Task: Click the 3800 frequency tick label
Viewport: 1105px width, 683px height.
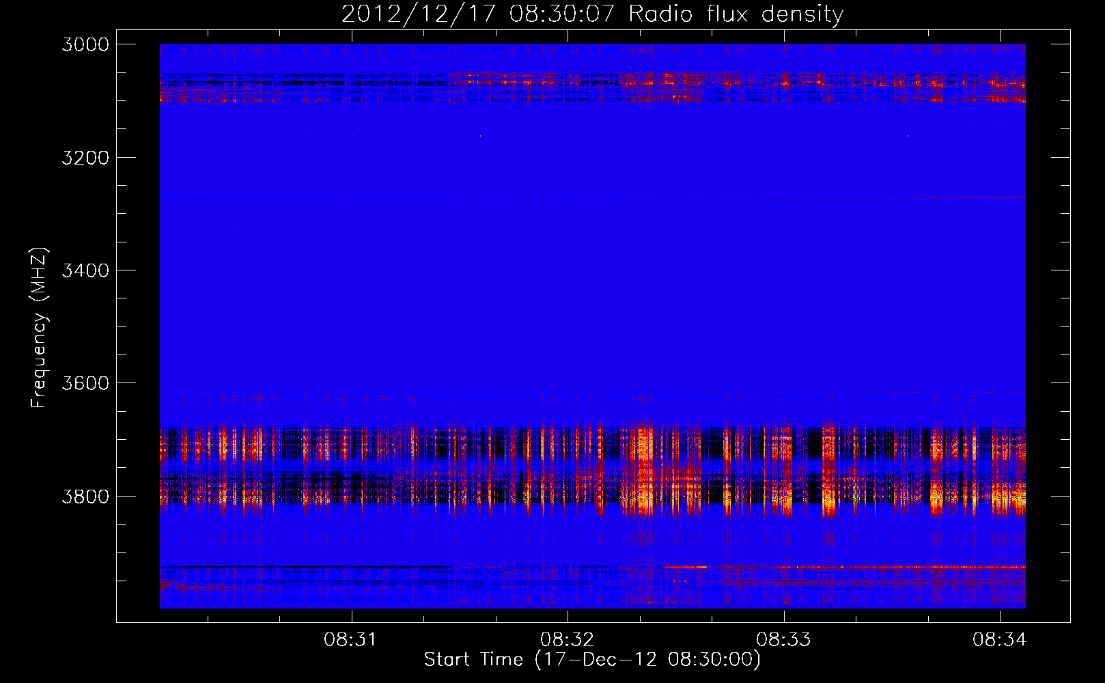Action: pyautogui.click(x=85, y=496)
